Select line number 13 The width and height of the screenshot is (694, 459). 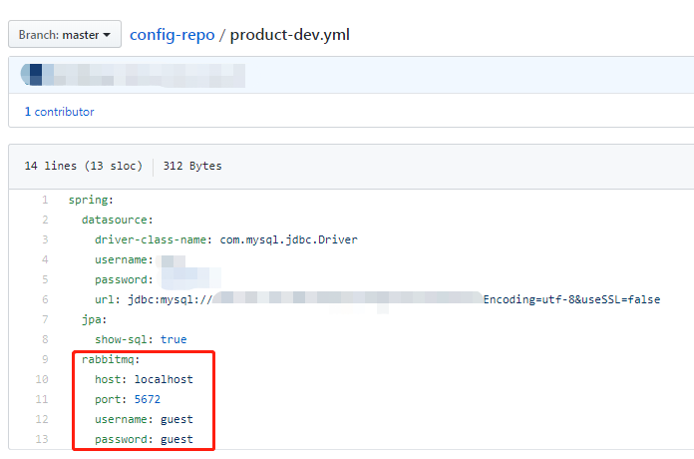click(x=42, y=439)
